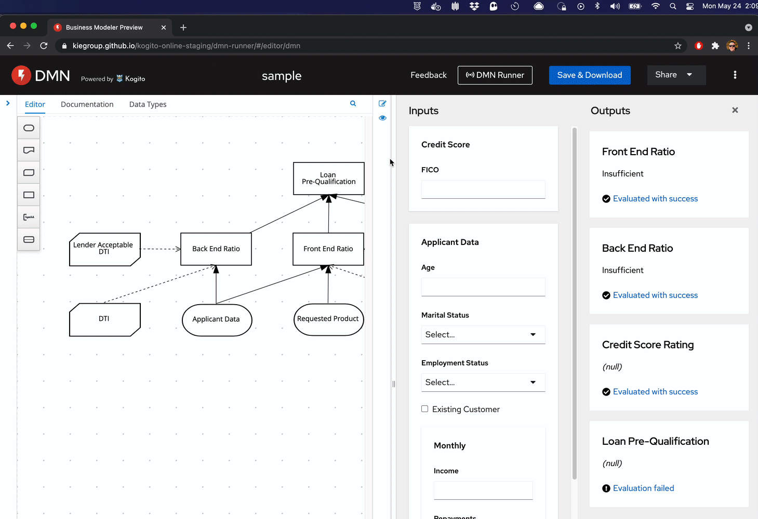Select the DMN Input Data oval tool

point(29,128)
